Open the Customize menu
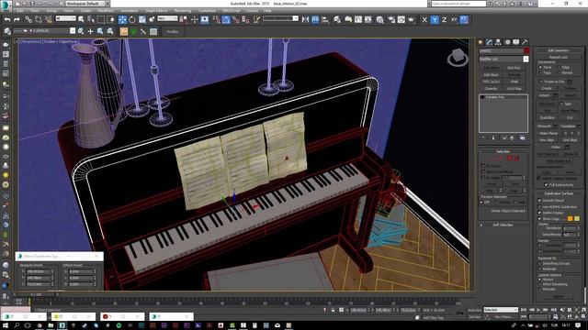 [x=207, y=11]
